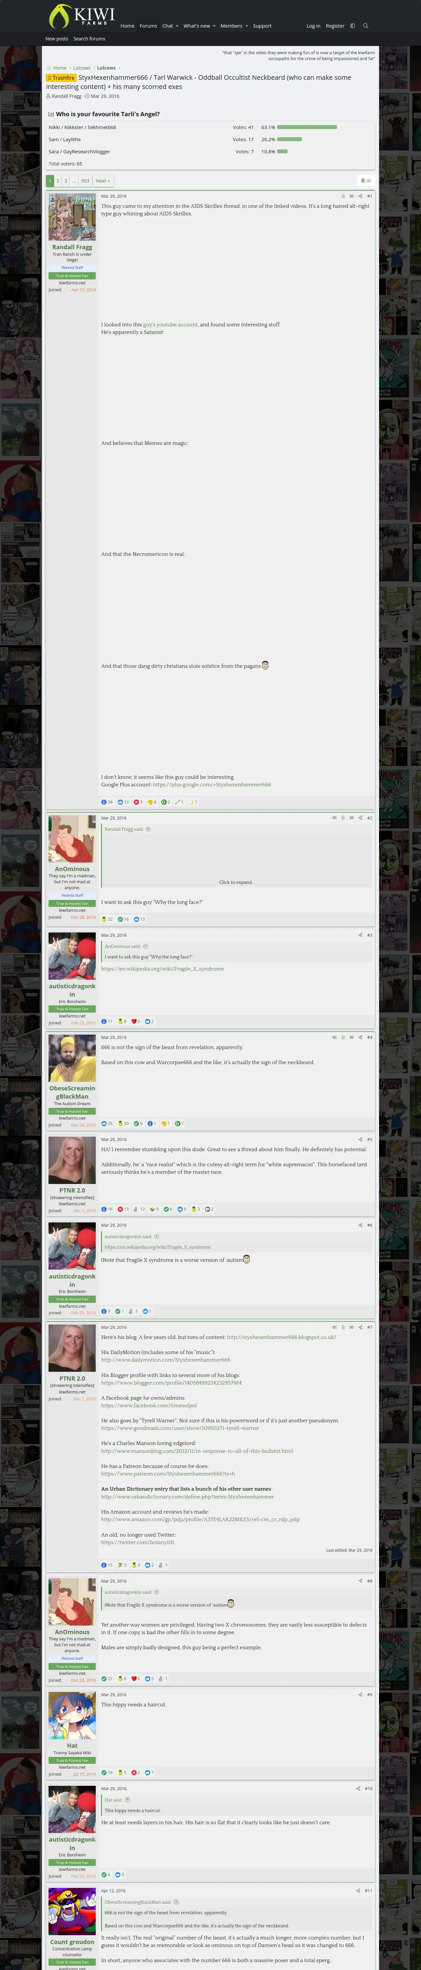421x1970 pixels.
Task: Click the bookmark icon on post #4
Action: point(342,1038)
